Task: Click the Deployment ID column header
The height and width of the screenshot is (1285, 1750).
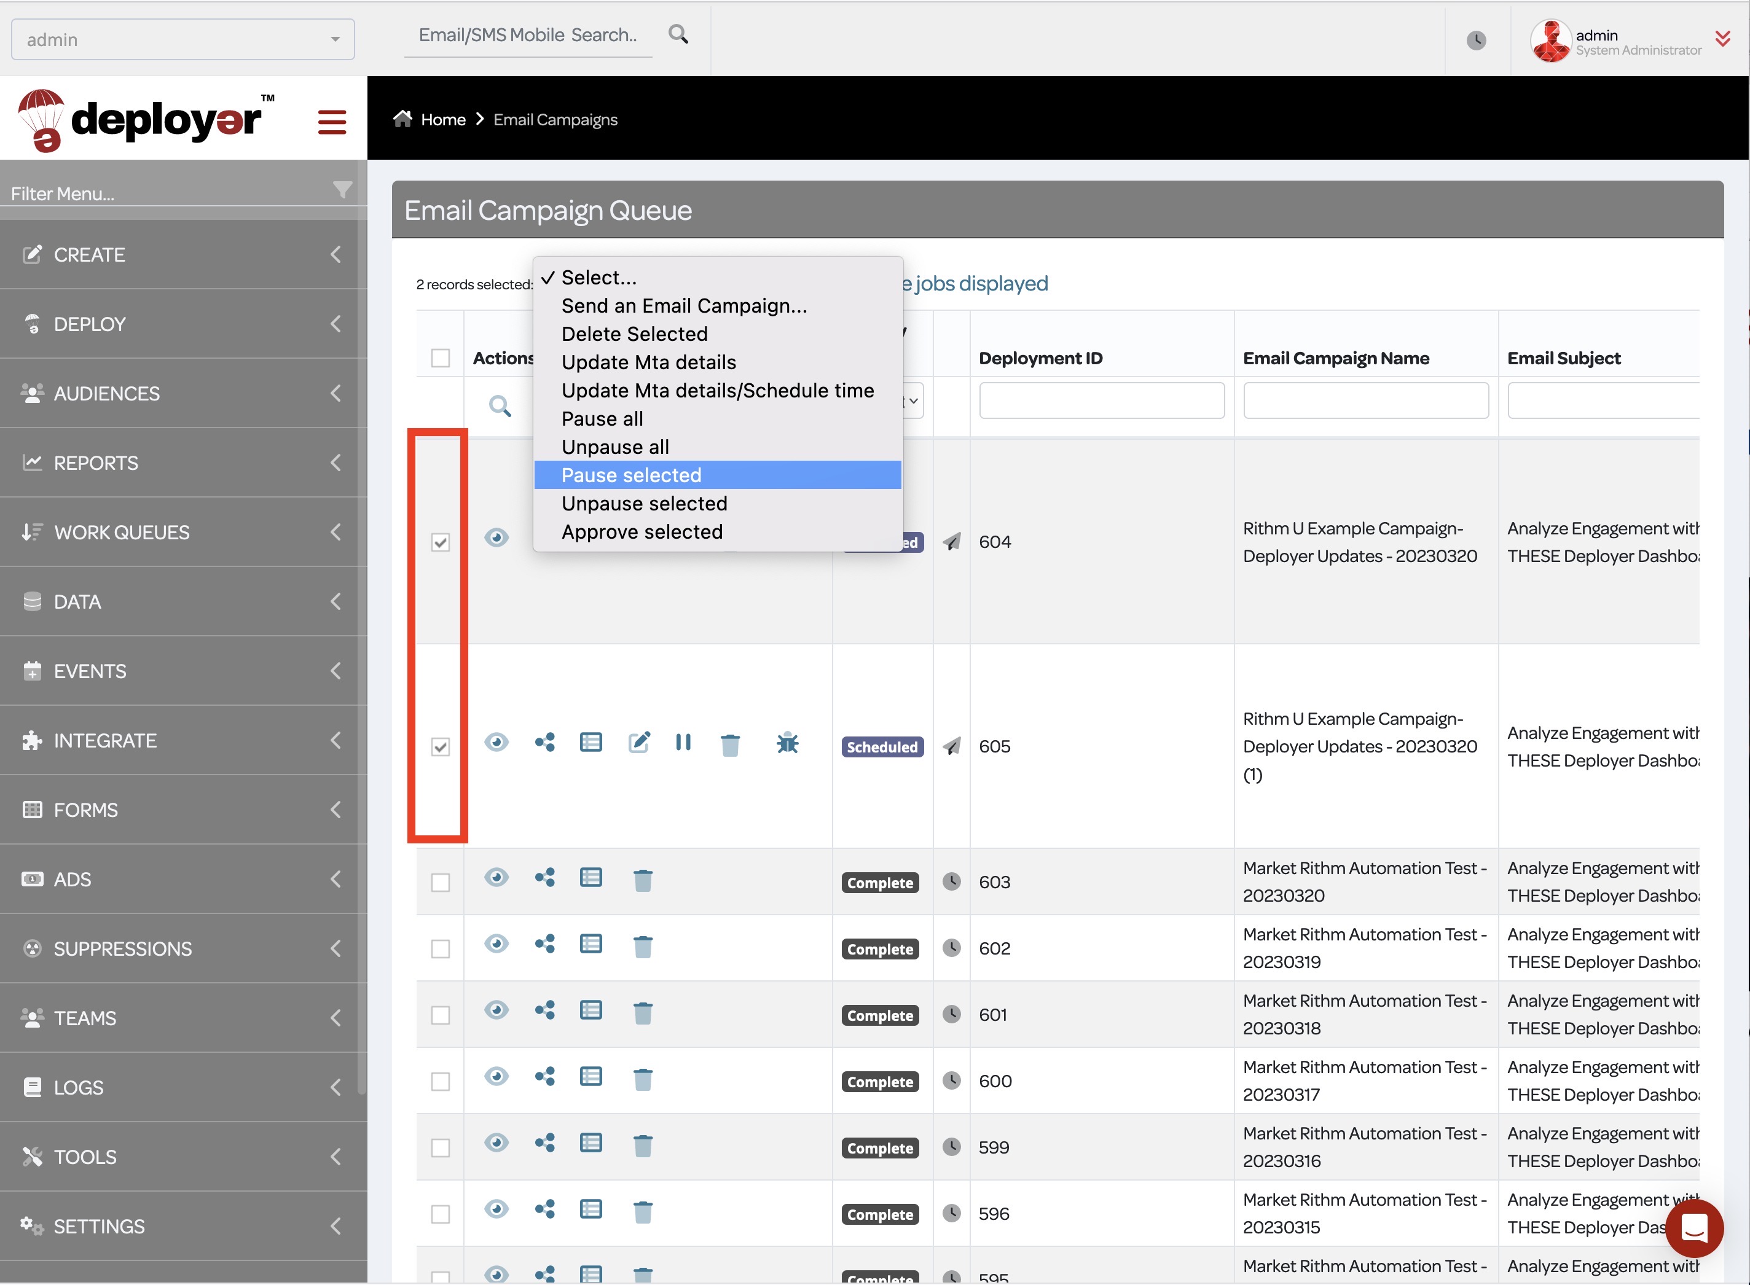Action: coord(1040,358)
